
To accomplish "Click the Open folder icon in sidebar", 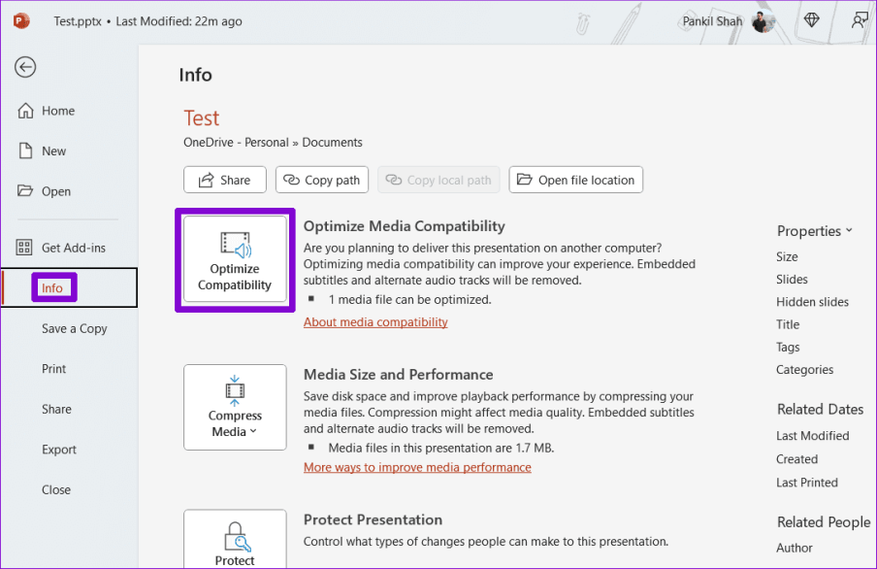I will tap(26, 191).
